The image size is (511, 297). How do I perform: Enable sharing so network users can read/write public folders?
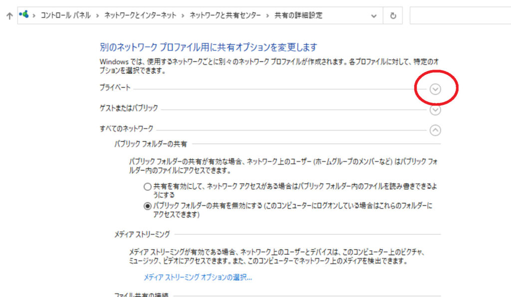(x=148, y=186)
